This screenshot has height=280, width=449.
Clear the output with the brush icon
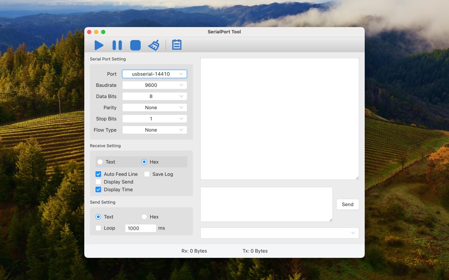(x=154, y=45)
